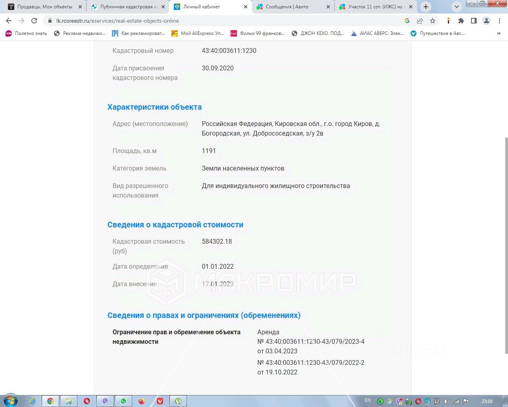Close the 'Публичная кадастровая' tab
The width and height of the screenshot is (508, 407).
point(163,7)
